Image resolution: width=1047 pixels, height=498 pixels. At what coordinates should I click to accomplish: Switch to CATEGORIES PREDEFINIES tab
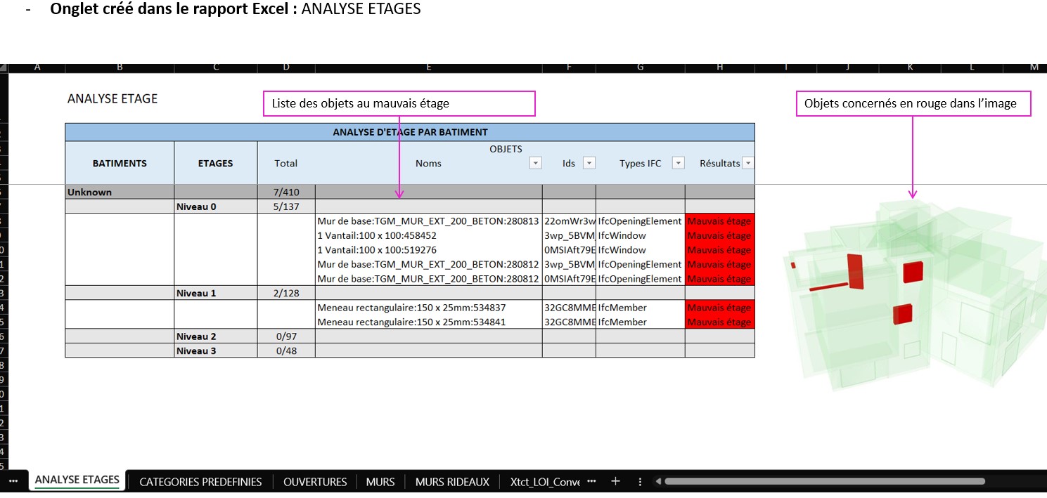(x=200, y=481)
